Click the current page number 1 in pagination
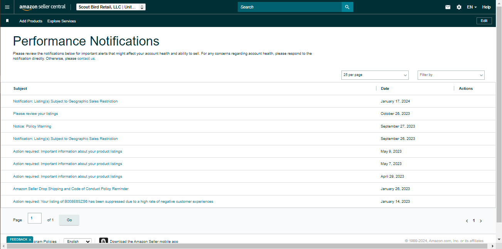The image size is (502, 249). [474, 221]
